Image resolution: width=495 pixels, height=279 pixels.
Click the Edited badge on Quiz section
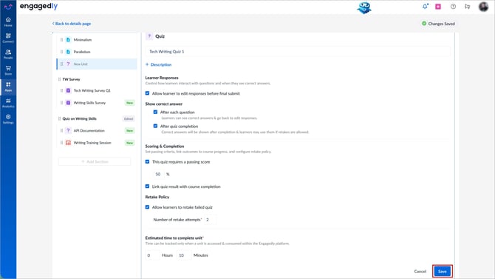pos(129,119)
